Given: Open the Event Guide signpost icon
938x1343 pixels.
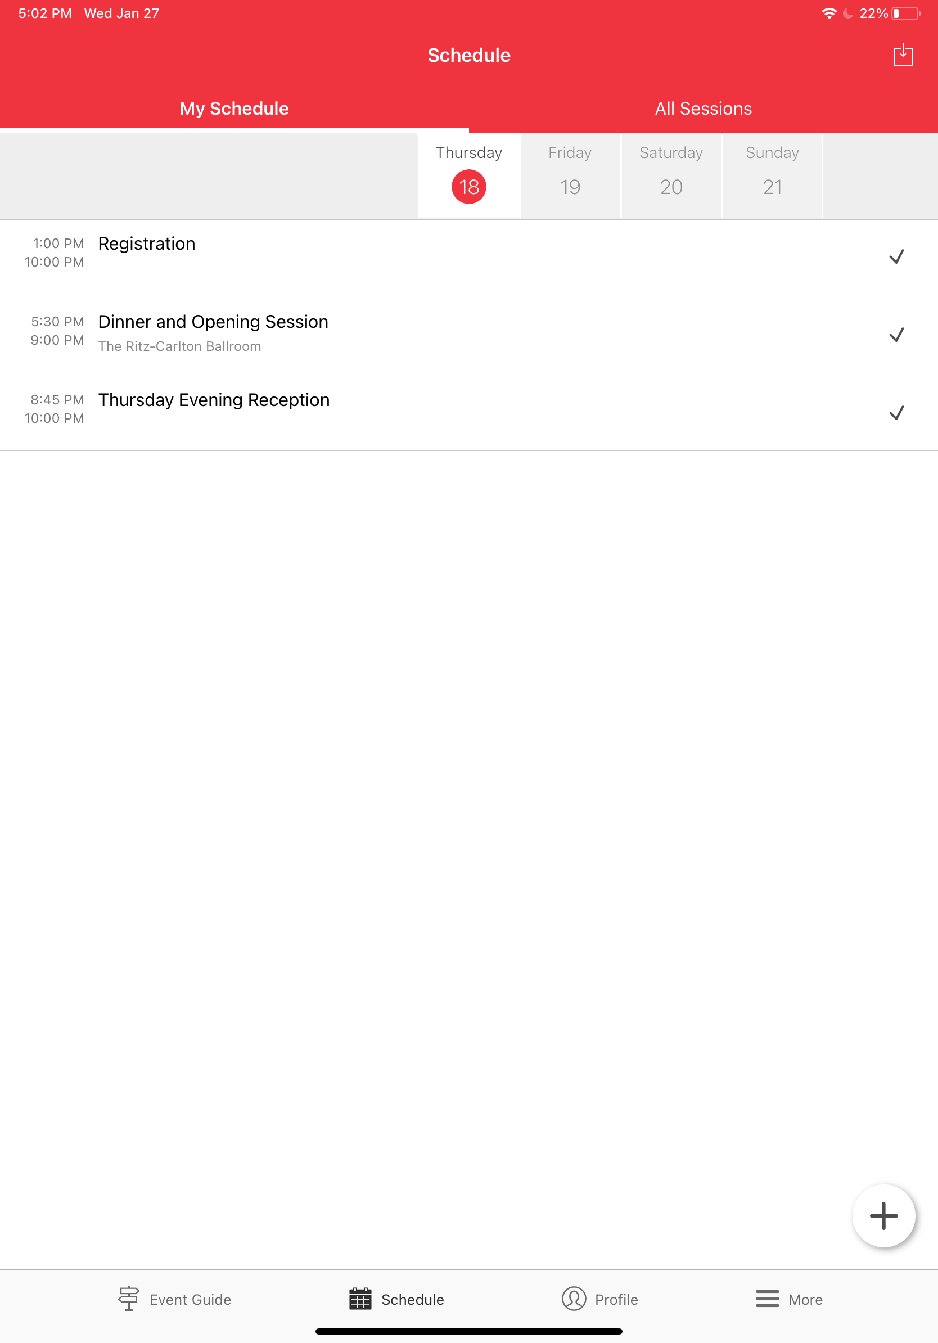Looking at the screenshot, I should coord(129,1299).
